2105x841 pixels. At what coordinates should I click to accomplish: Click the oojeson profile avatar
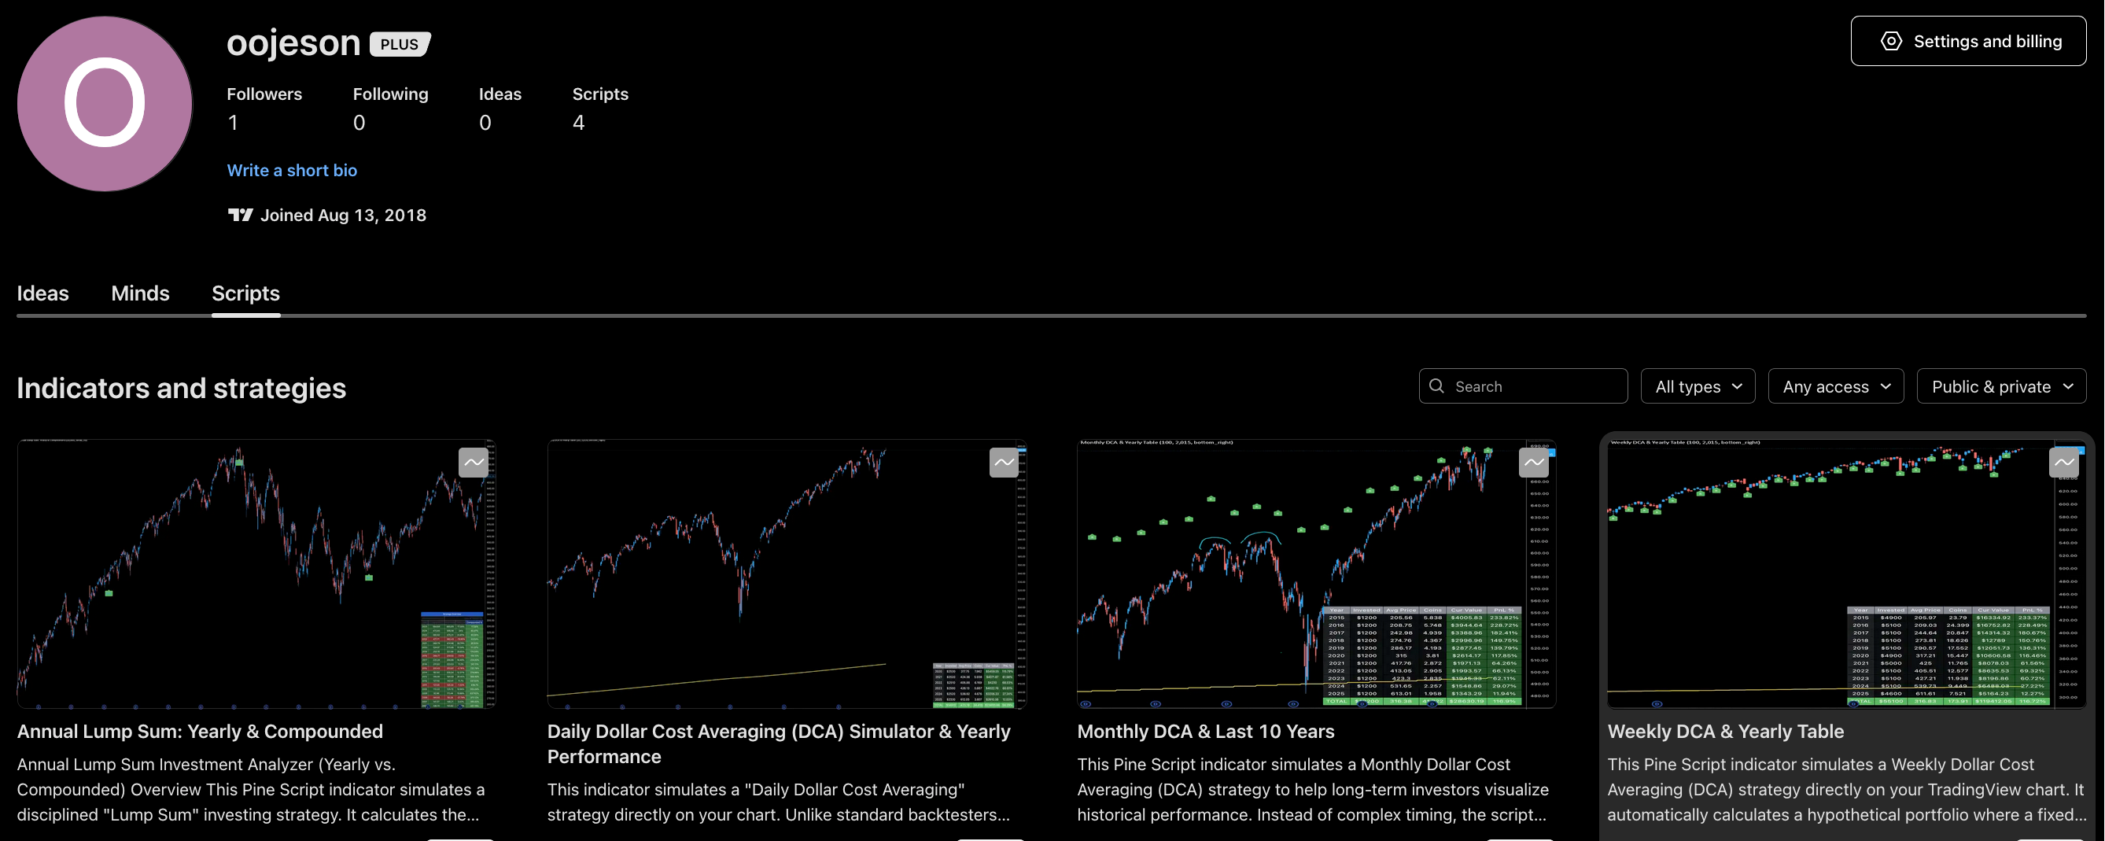click(105, 104)
